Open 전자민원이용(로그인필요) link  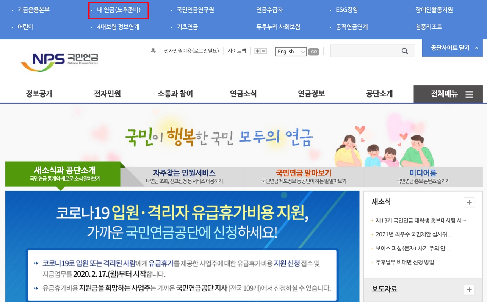point(191,51)
